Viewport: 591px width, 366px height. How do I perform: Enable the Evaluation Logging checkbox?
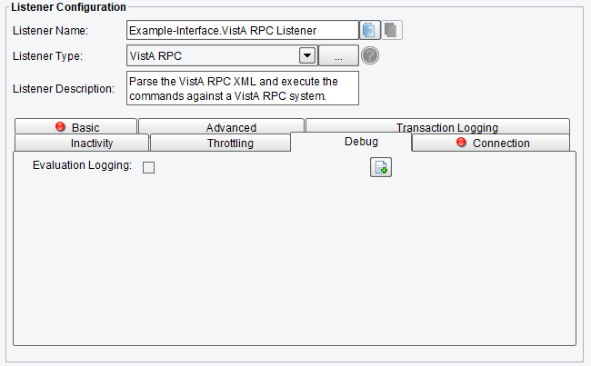tap(148, 168)
